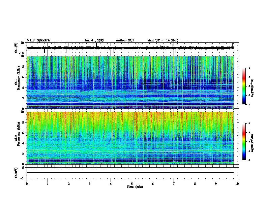Image resolution: width=267 pixels, height=206 pixels.
Task: Click the ch.1 spectrogram color scale bar
Action: [244, 86]
